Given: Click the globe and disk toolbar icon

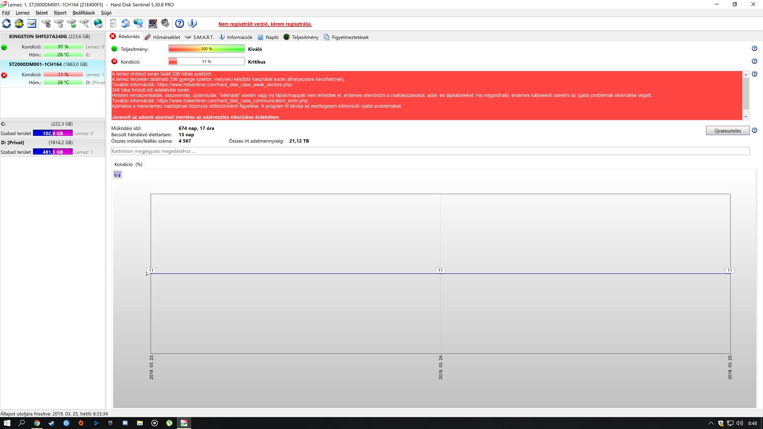Looking at the screenshot, I should point(98,24).
